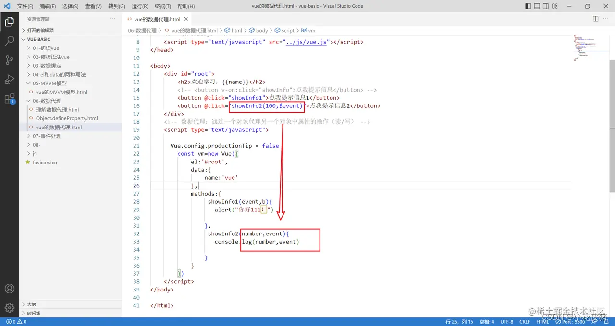The image size is (615, 326).
Task: Open the Run and Debug view
Action: pyautogui.click(x=9, y=79)
